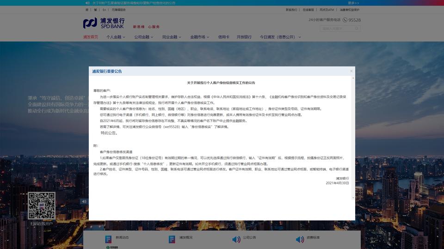Open the 新闻动态 document icon
This screenshot has height=249, width=444.
[x=108, y=239]
